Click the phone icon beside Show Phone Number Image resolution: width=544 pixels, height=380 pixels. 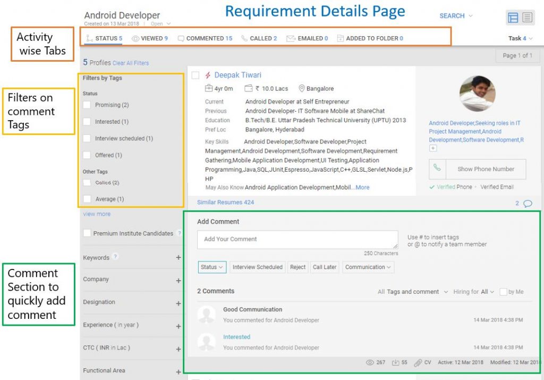click(x=437, y=169)
